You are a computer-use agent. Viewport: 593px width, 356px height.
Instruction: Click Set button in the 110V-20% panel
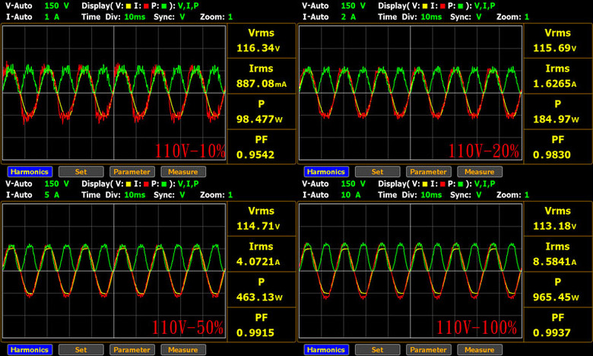point(377,172)
